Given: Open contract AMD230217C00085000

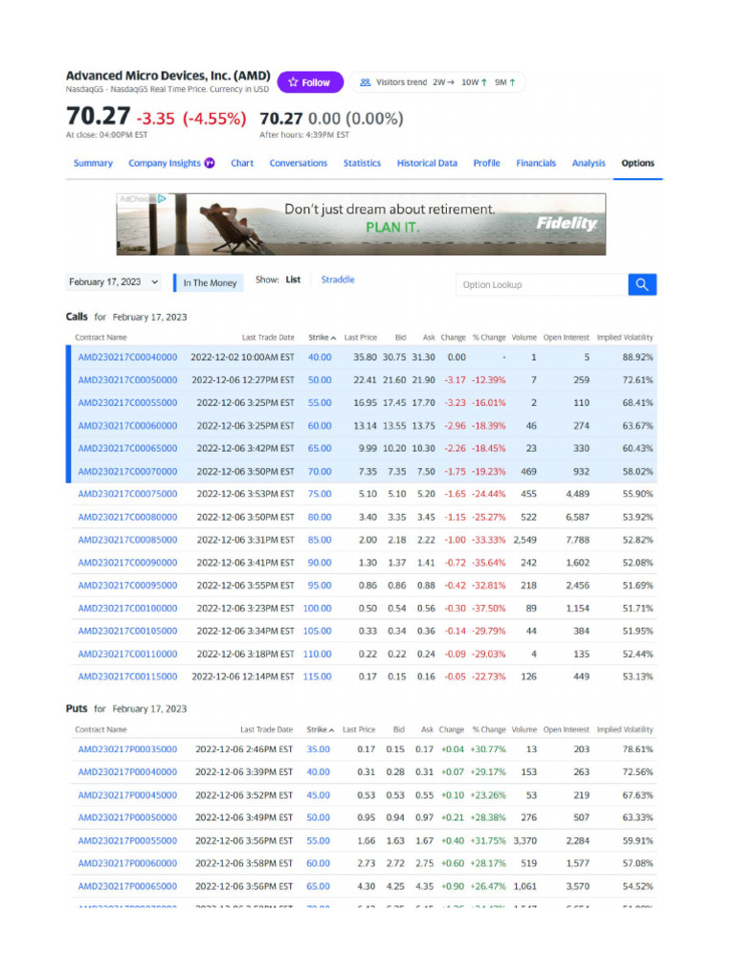Looking at the screenshot, I should click(127, 540).
